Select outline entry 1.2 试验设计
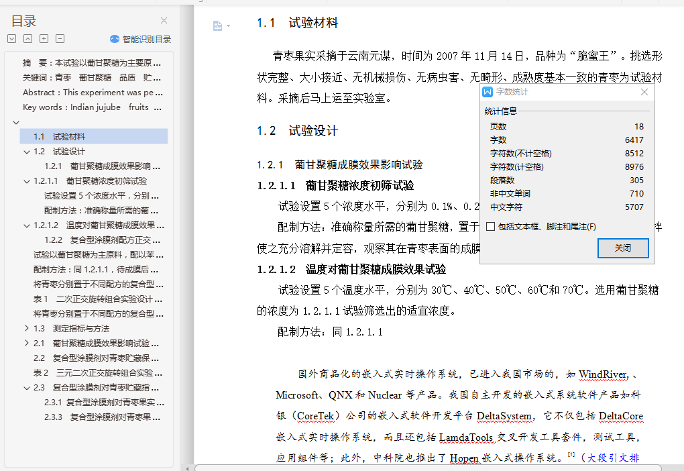The height and width of the screenshot is (471, 684). (x=59, y=152)
